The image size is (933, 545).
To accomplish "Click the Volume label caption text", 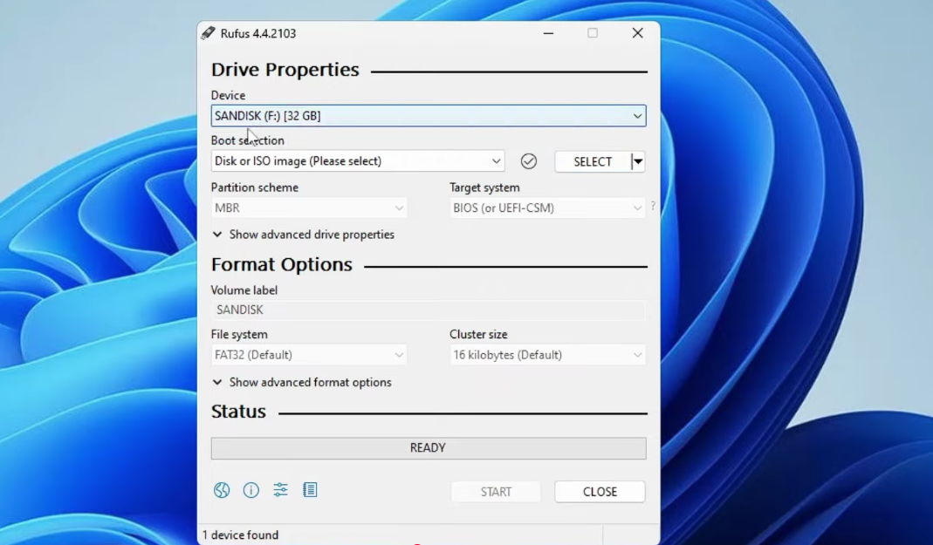I will [244, 290].
